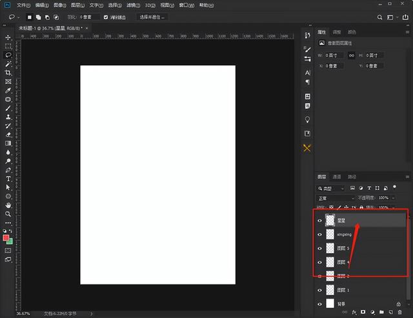Open the blend mode 正常 dropdown
The image size is (413, 318).
tap(334, 198)
